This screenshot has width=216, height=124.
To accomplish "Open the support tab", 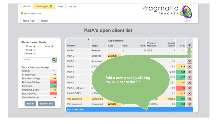I will pos(73,6).
